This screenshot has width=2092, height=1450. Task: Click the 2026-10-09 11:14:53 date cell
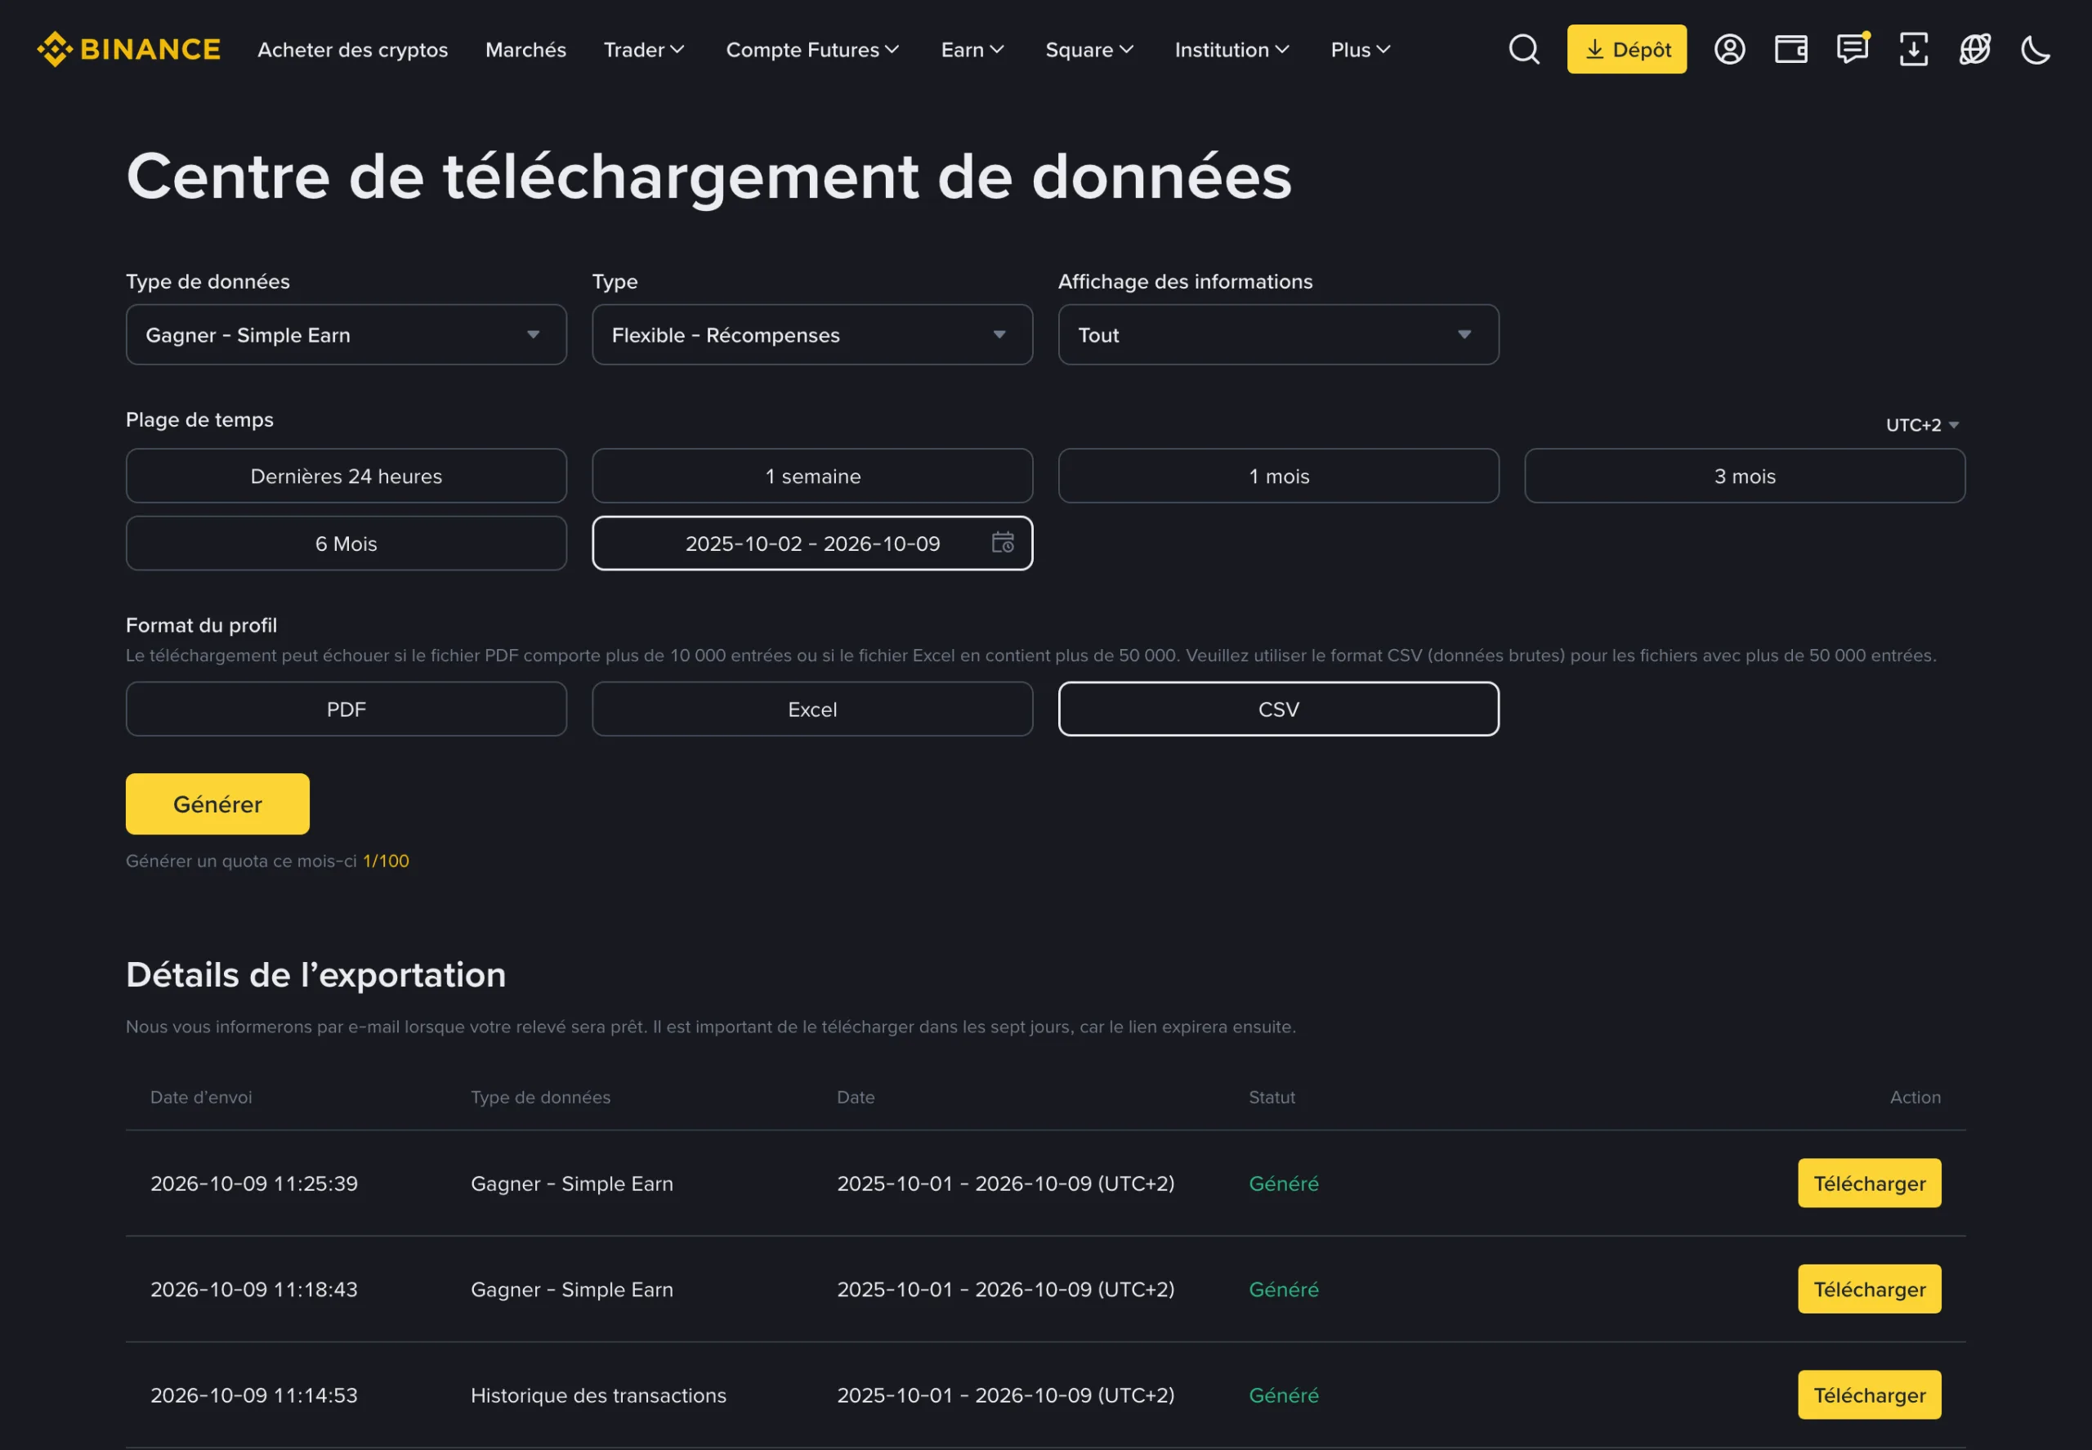[253, 1394]
